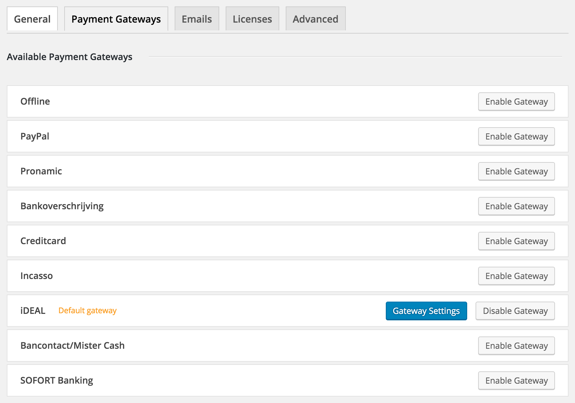Screen dimensions: 575x403
Task: Open the Emails tab
Action: [197, 19]
